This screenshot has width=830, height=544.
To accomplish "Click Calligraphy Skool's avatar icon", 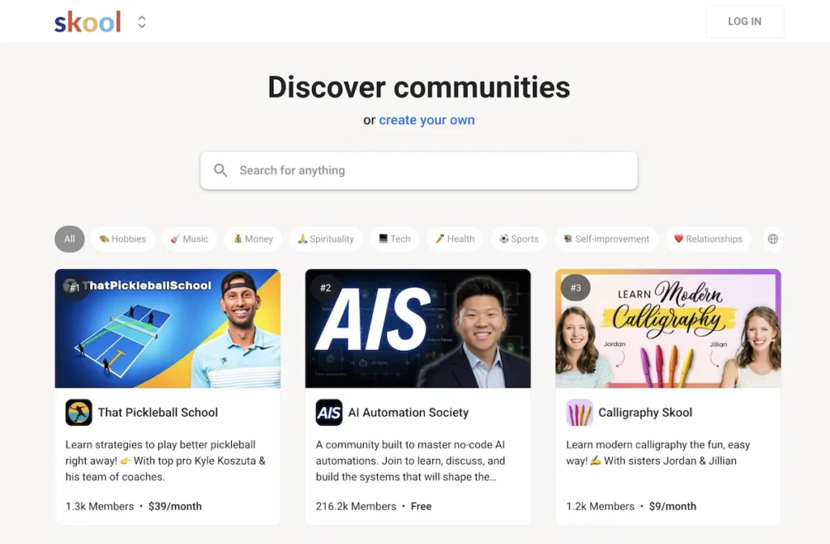I will (x=580, y=412).
